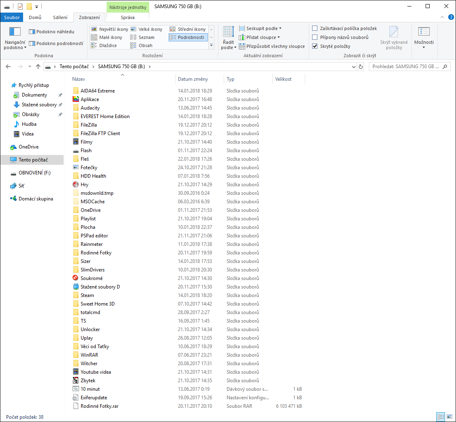
Task: Open Přidat sloupce dropdown
Action: coord(259,37)
